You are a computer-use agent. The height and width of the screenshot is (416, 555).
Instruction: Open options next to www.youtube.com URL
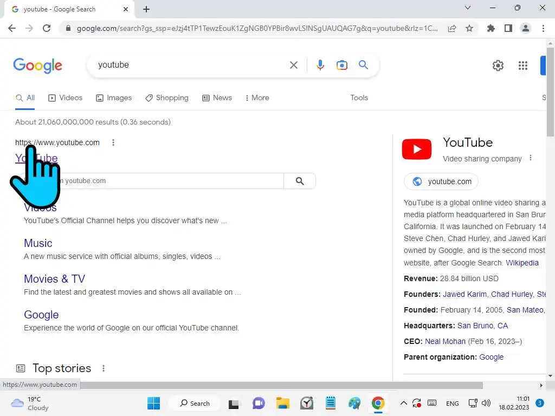[x=113, y=142]
